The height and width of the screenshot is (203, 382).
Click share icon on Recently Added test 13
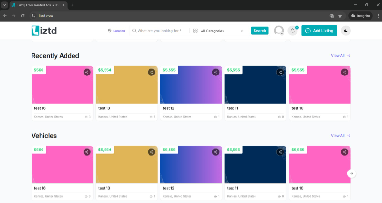pyautogui.click(x=151, y=72)
